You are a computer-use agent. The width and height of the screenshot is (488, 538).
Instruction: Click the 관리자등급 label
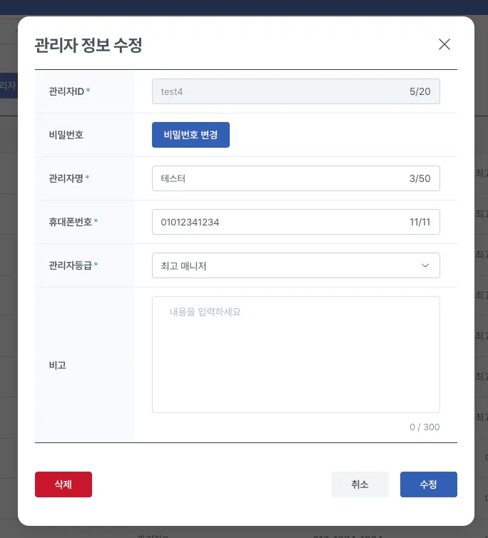(70, 265)
